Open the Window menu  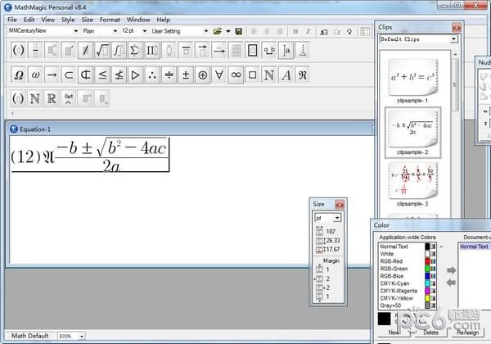[138, 20]
